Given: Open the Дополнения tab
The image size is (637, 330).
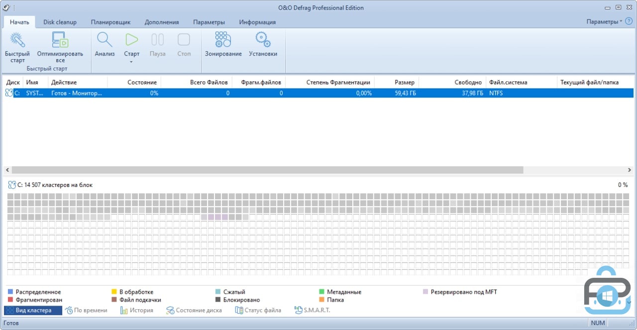Looking at the screenshot, I should pyautogui.click(x=162, y=22).
